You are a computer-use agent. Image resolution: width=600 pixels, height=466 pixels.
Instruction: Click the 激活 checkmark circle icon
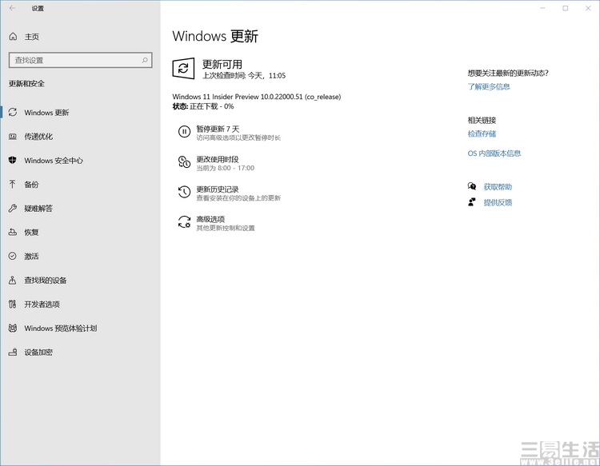[x=13, y=256]
